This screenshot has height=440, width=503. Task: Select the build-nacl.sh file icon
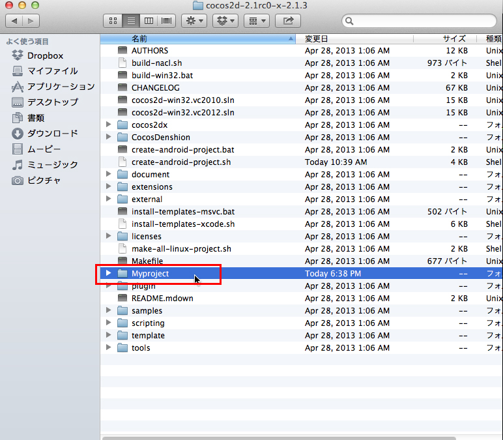coord(122,63)
